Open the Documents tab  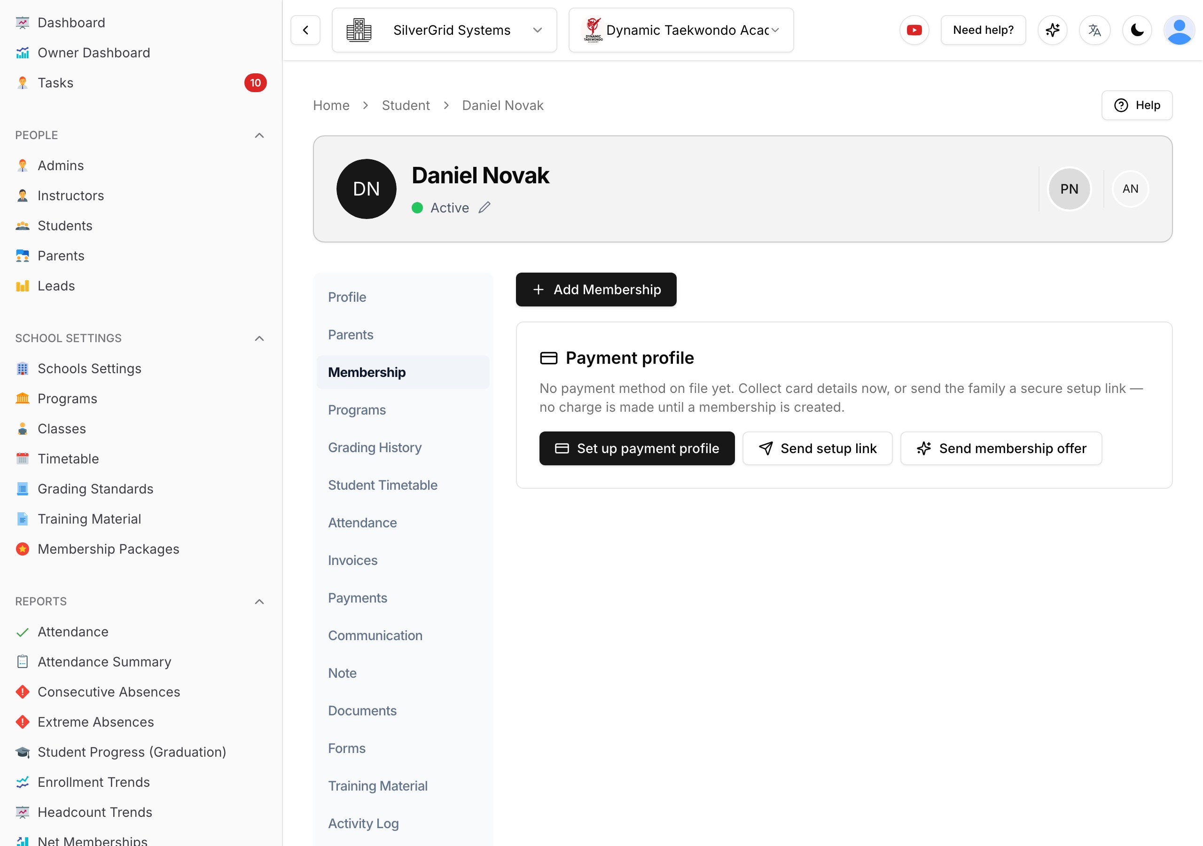coord(403,711)
